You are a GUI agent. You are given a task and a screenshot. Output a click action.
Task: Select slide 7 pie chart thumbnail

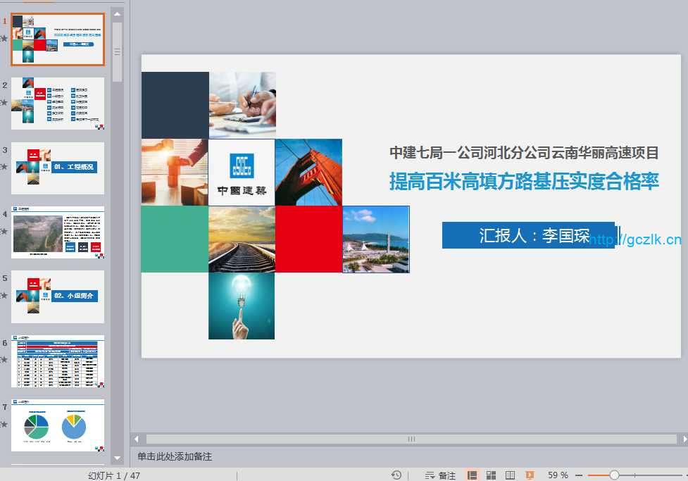tap(58, 425)
